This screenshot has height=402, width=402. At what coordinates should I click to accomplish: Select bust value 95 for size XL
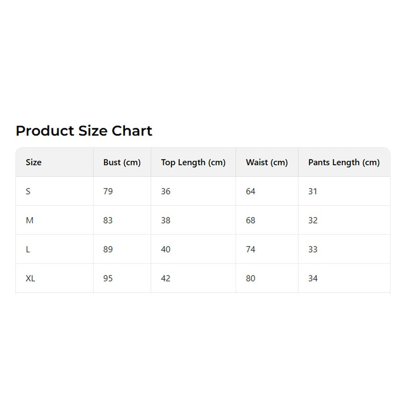coord(108,278)
